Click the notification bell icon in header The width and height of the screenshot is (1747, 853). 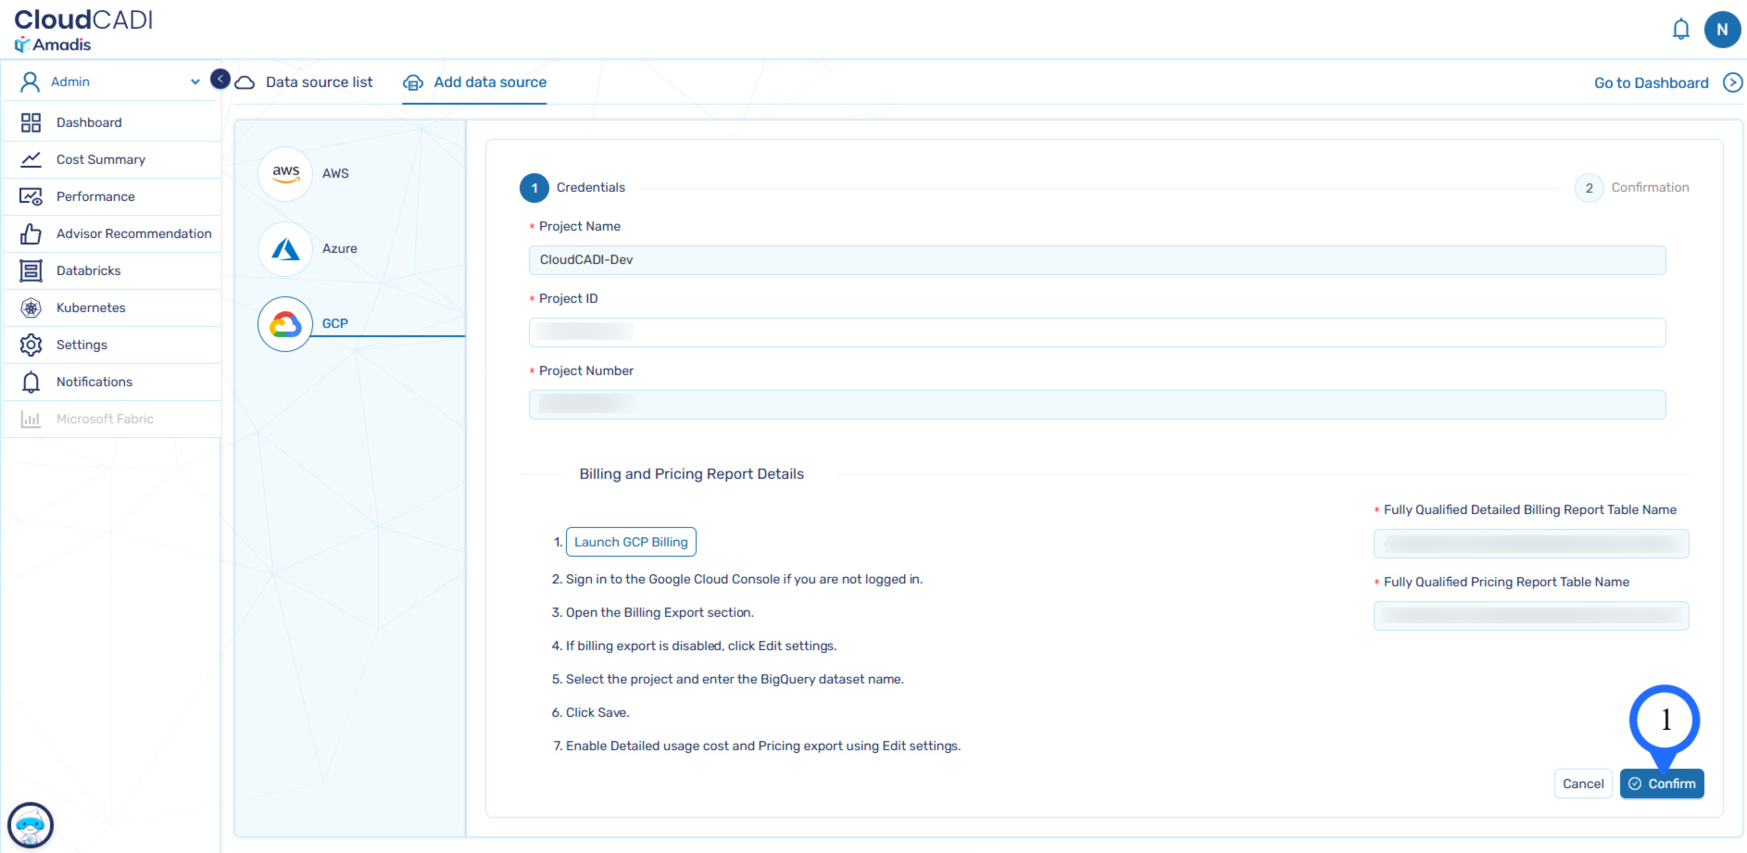[1680, 30]
